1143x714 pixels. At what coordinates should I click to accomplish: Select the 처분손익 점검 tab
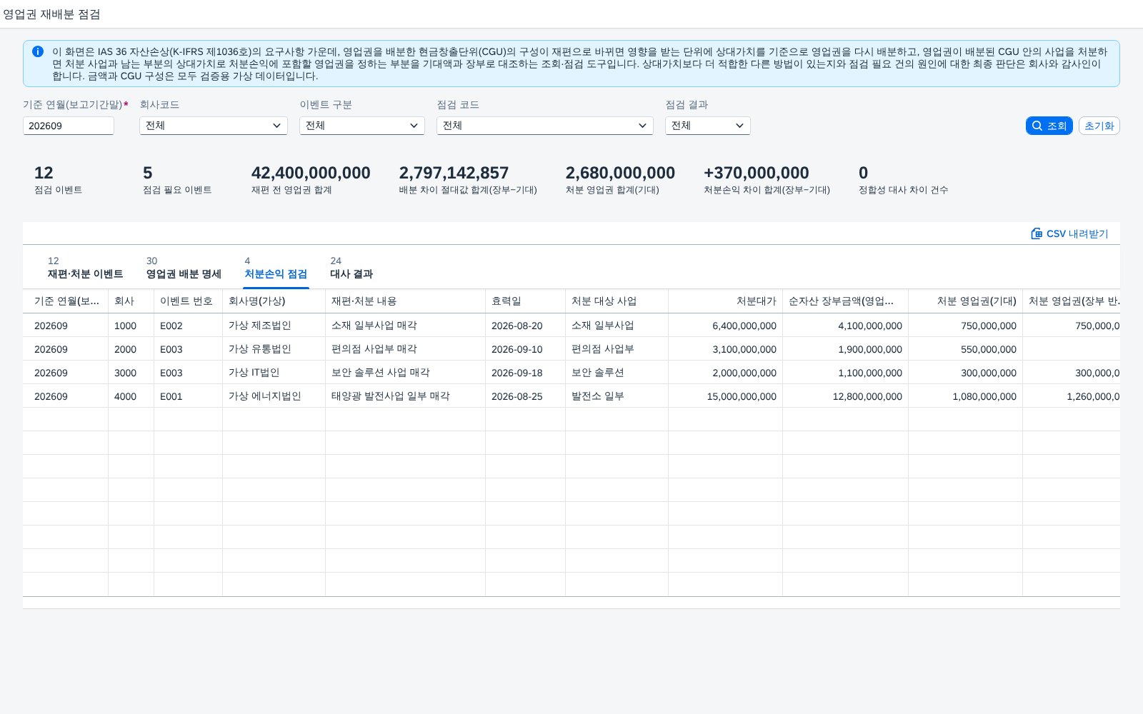[276, 268]
